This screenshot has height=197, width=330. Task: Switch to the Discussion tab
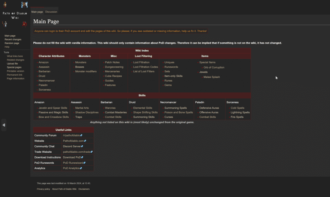click(51, 12)
